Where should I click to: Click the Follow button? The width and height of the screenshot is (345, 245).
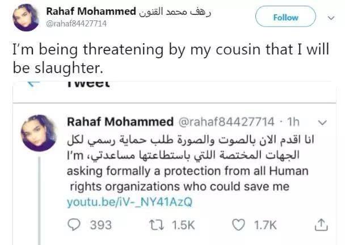tap(285, 18)
